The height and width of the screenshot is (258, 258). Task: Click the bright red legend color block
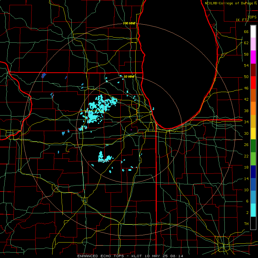[253, 83]
